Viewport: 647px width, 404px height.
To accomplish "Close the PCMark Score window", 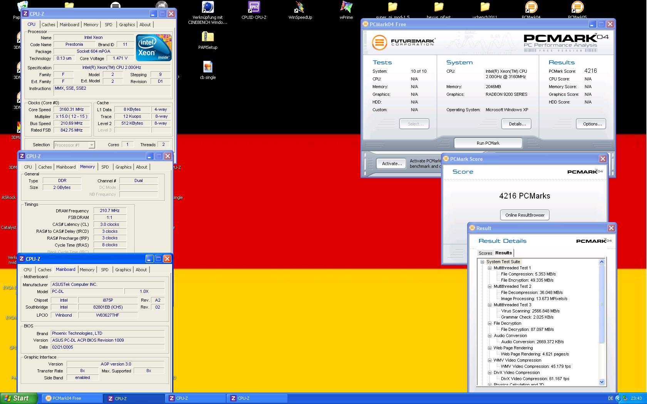I will tap(603, 159).
